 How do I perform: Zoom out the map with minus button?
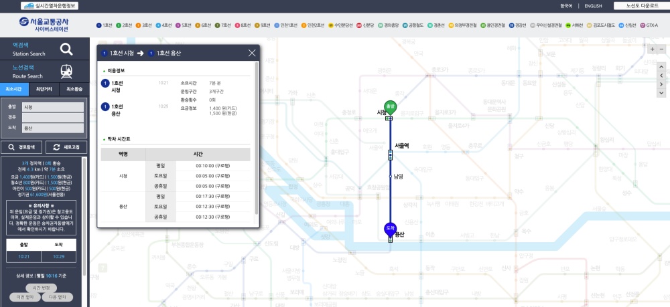click(662, 49)
